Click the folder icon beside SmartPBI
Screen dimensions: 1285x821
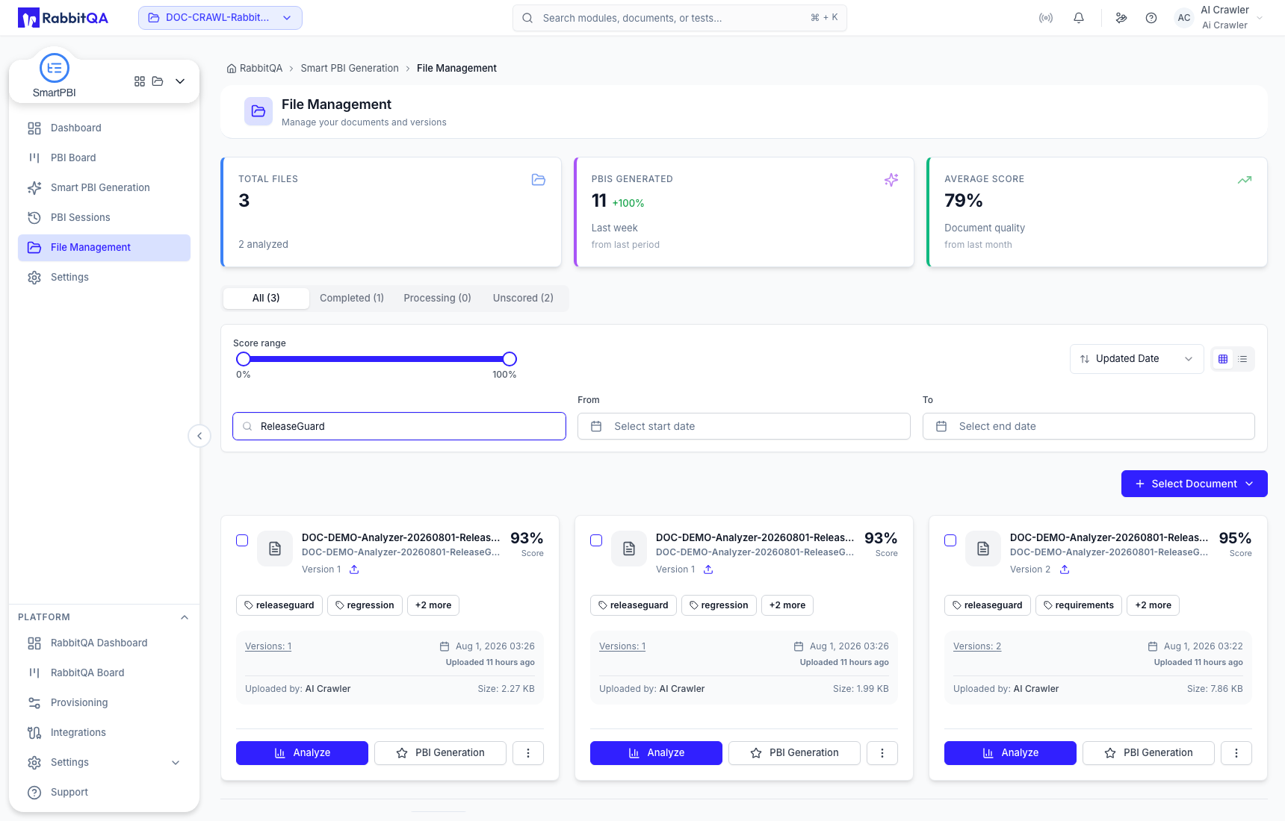click(158, 81)
